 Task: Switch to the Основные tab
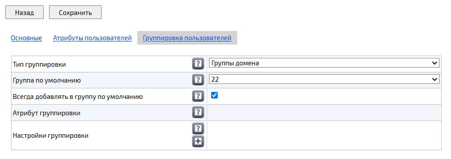(27, 38)
